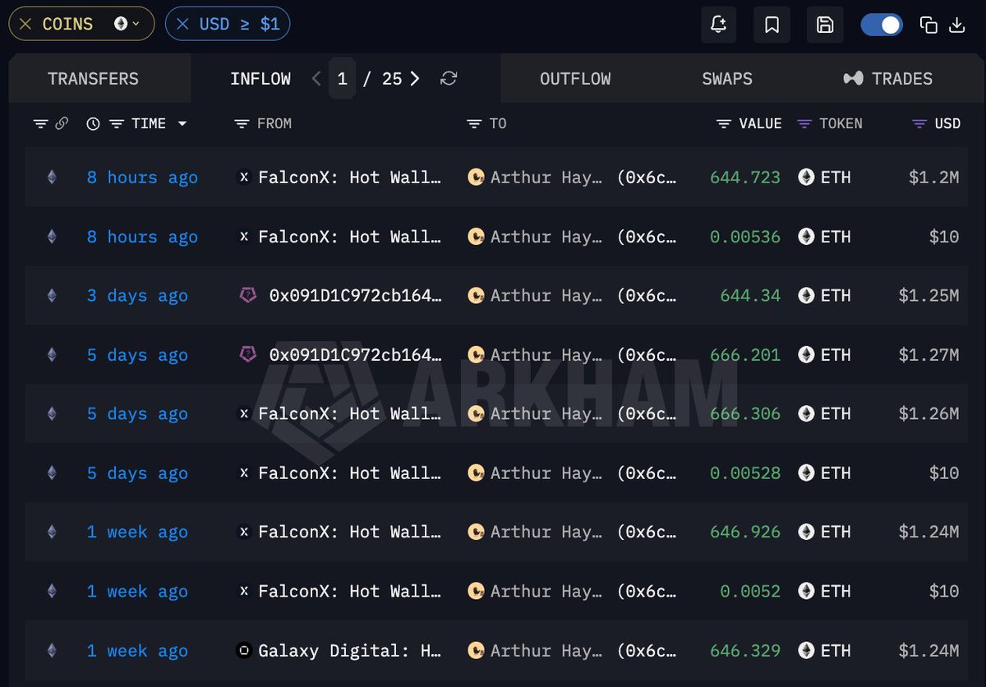The image size is (986, 687).
Task: Open the TOKEN column filter
Action: tap(804, 124)
